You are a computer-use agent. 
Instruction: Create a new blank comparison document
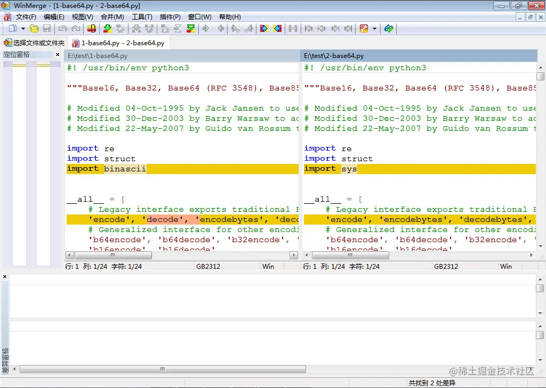tap(13, 29)
